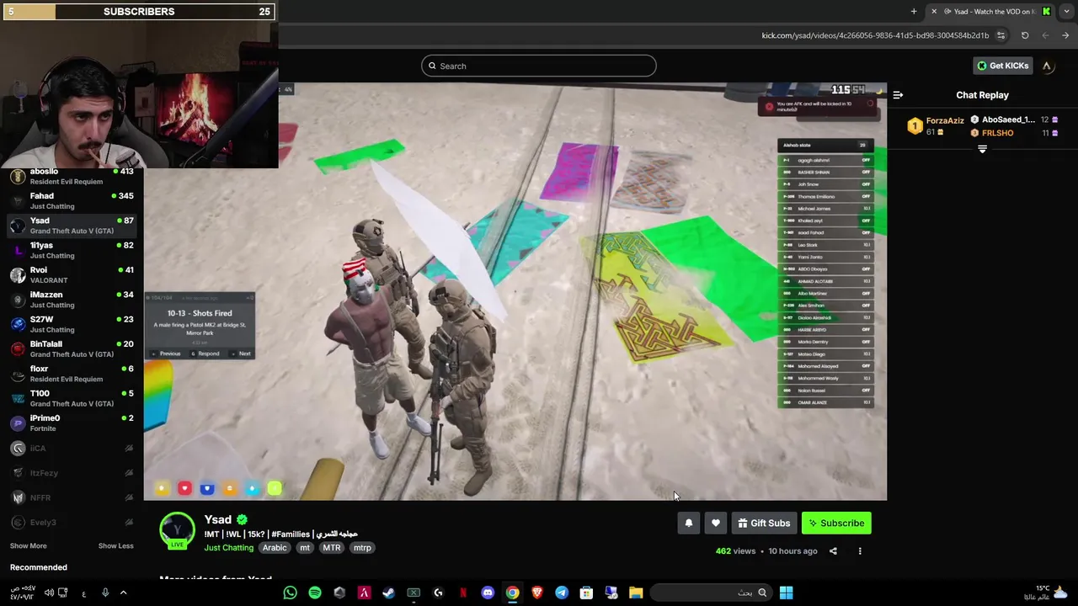The image size is (1078, 606).
Task: Open floxr channel in sidebar
Action: [72, 373]
